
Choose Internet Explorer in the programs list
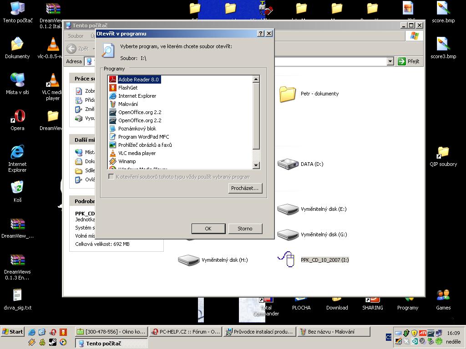(x=137, y=96)
